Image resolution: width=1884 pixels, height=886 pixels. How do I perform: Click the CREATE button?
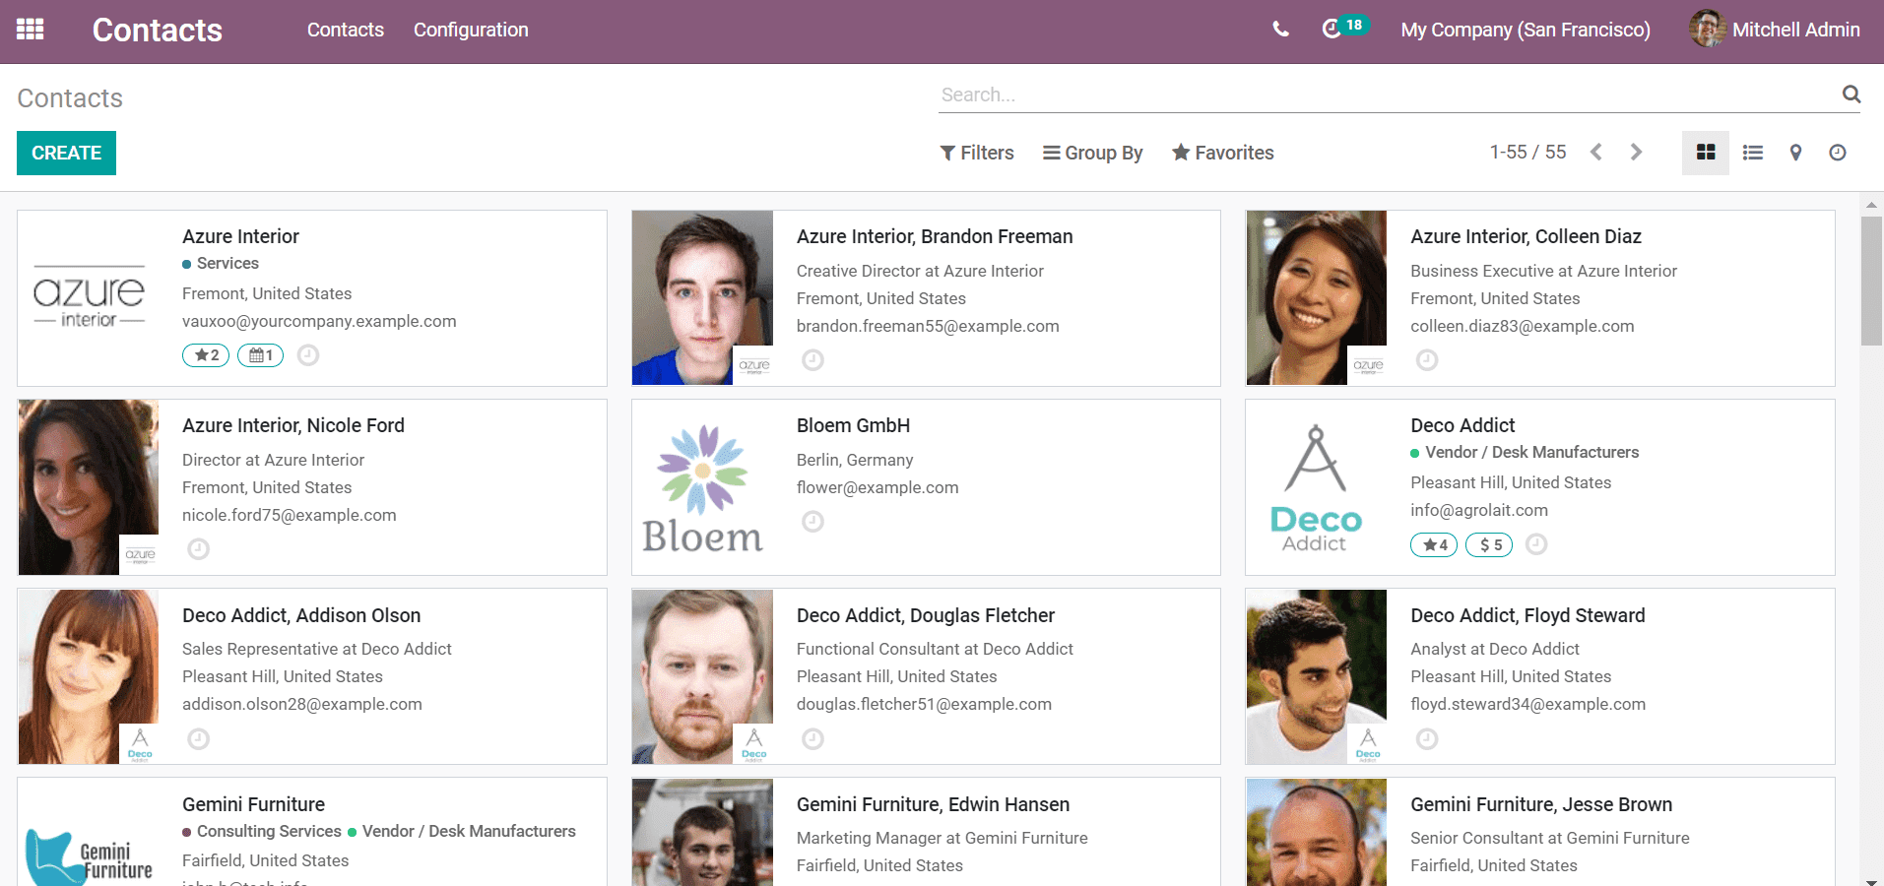tap(66, 153)
